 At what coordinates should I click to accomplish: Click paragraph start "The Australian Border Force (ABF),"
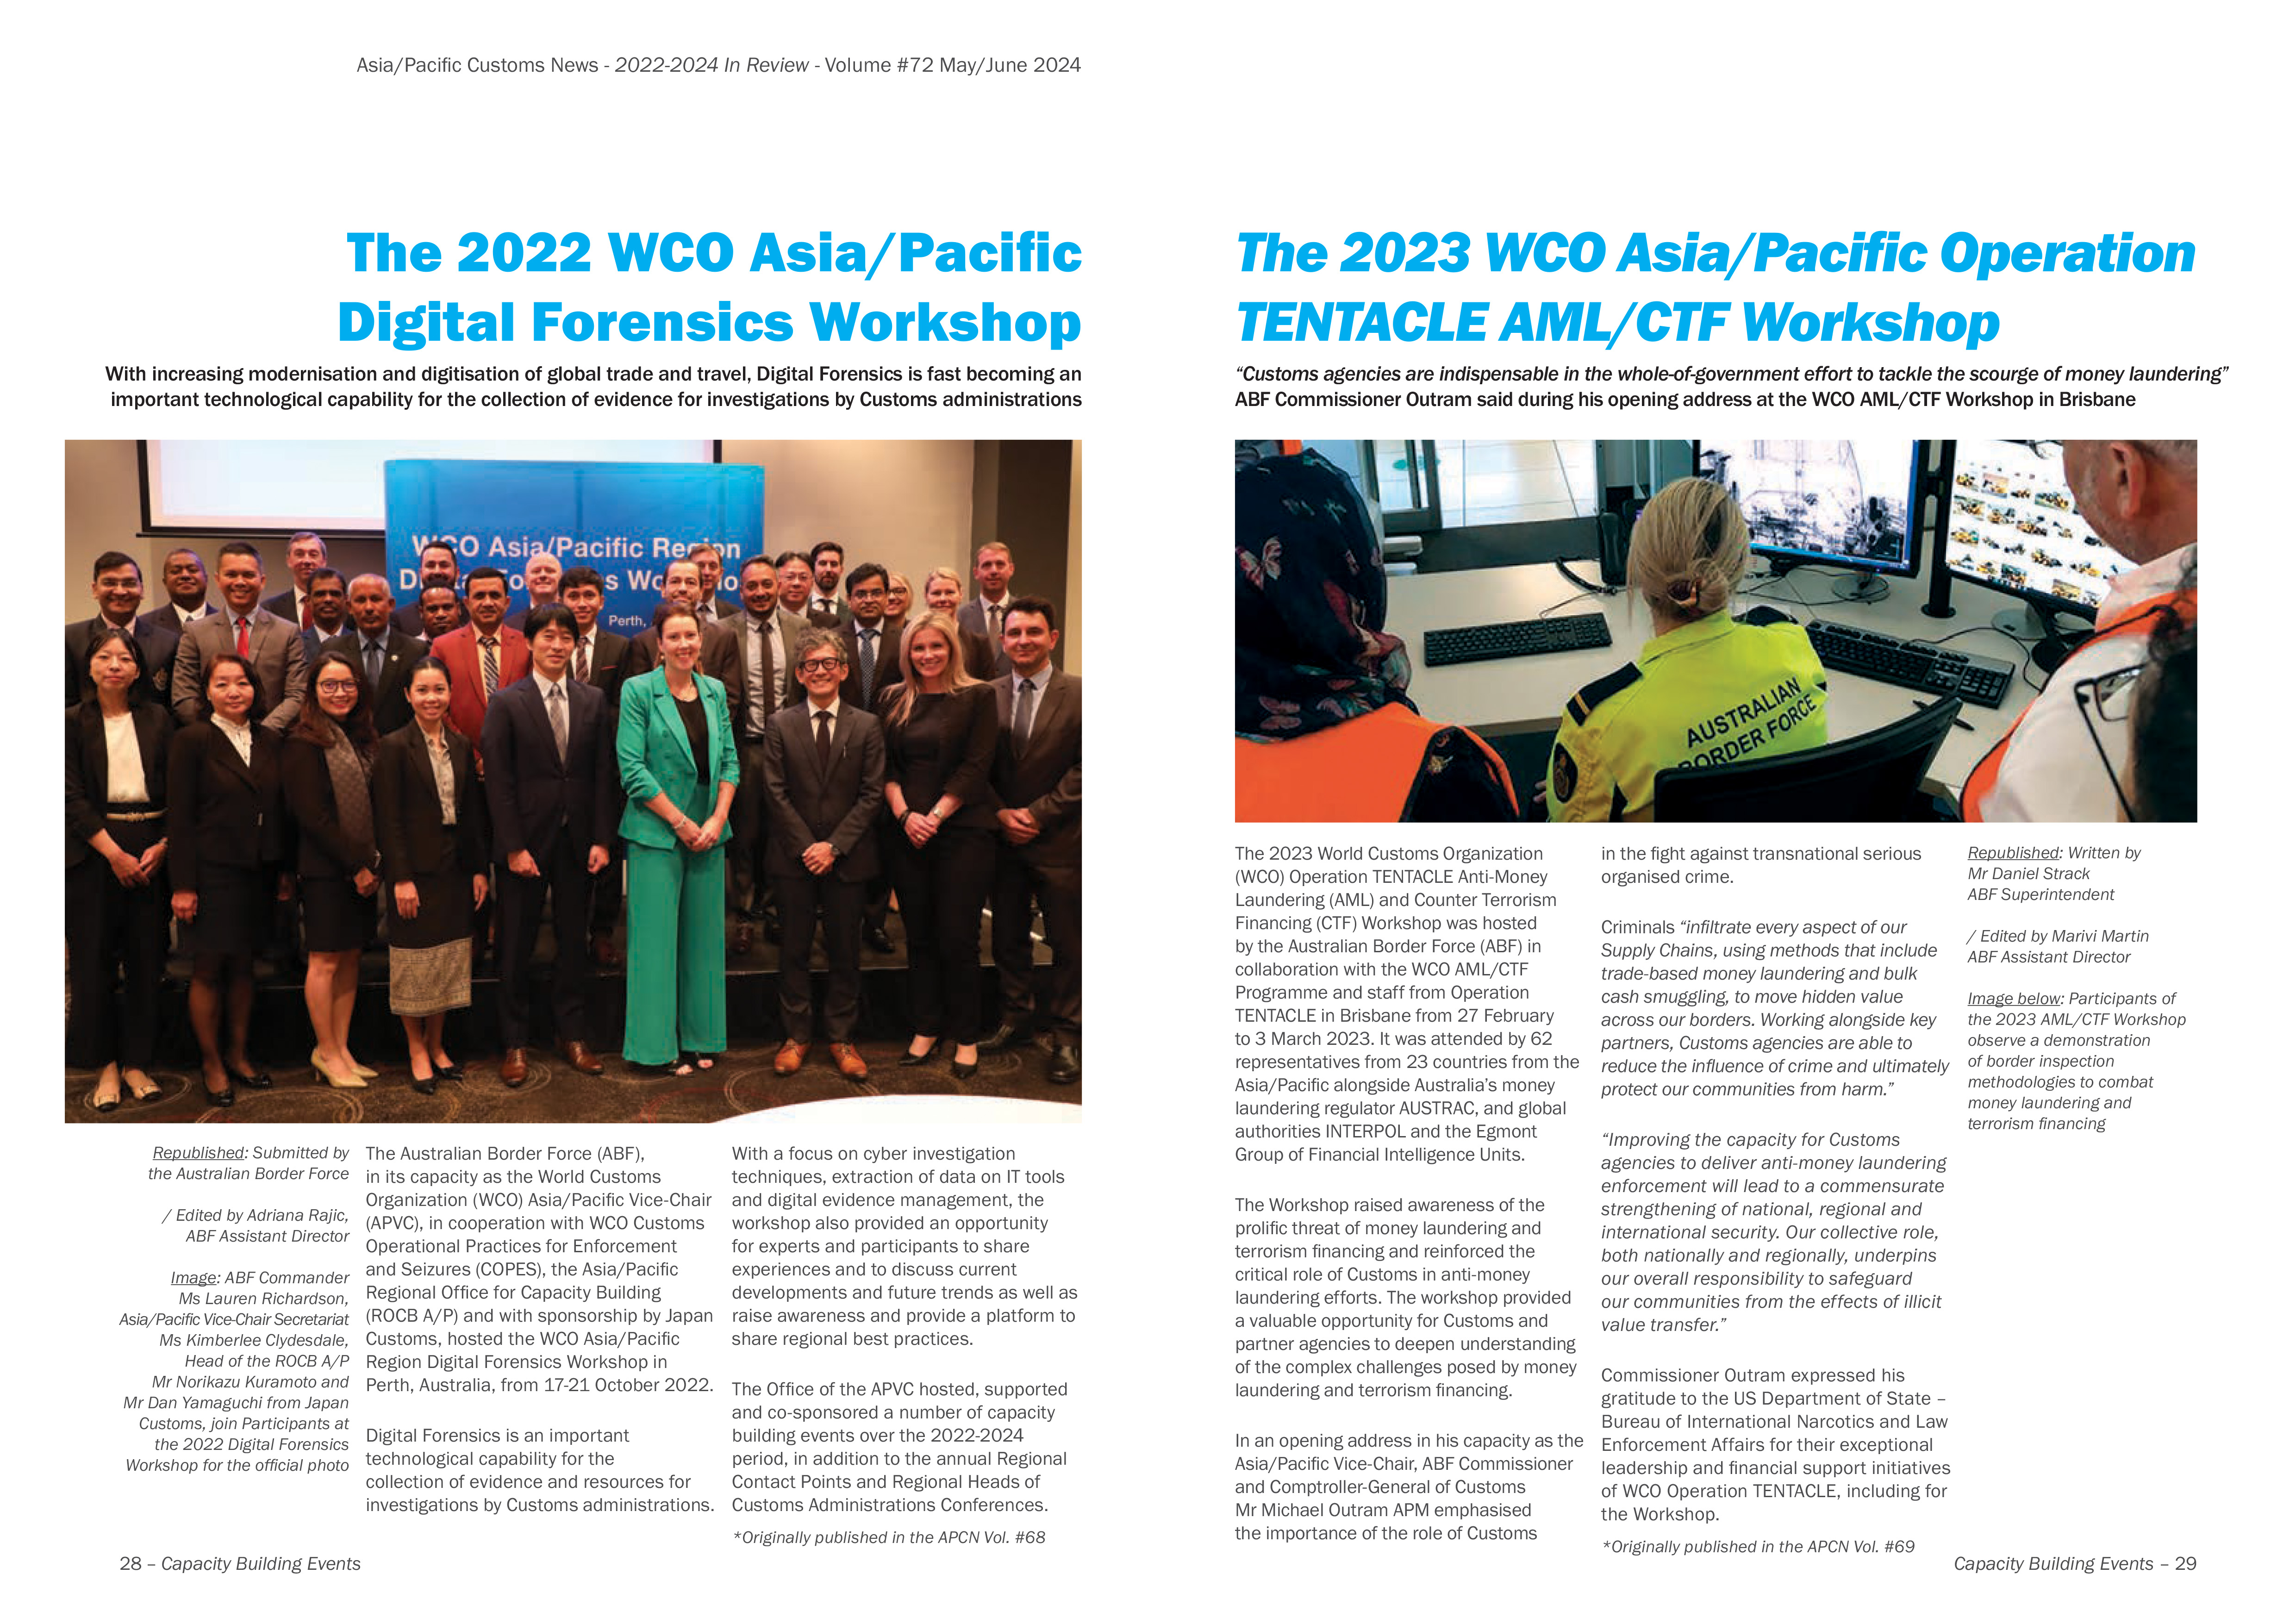tap(505, 1154)
